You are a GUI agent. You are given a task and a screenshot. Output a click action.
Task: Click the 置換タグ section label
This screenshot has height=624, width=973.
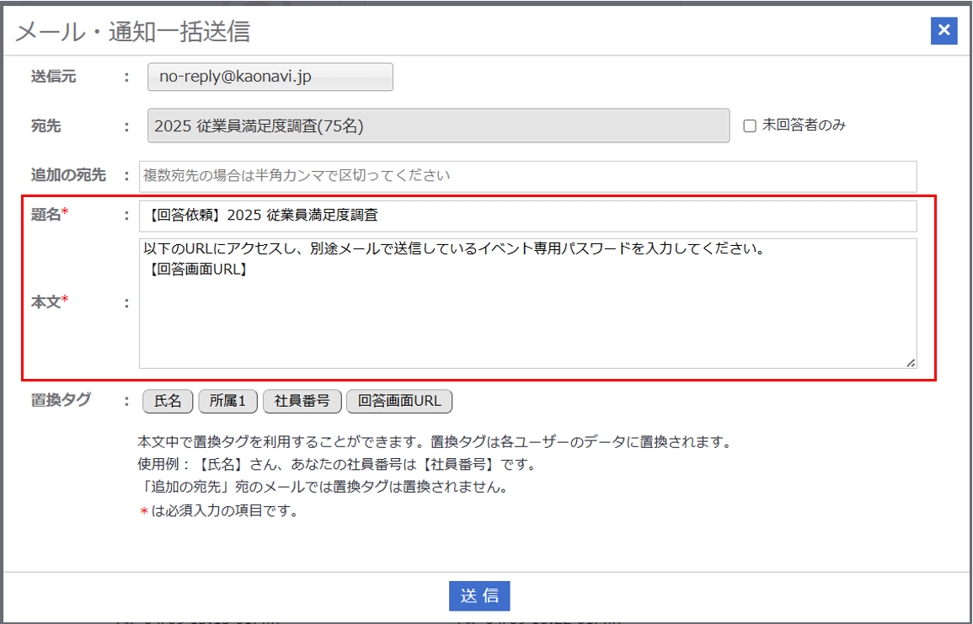61,400
